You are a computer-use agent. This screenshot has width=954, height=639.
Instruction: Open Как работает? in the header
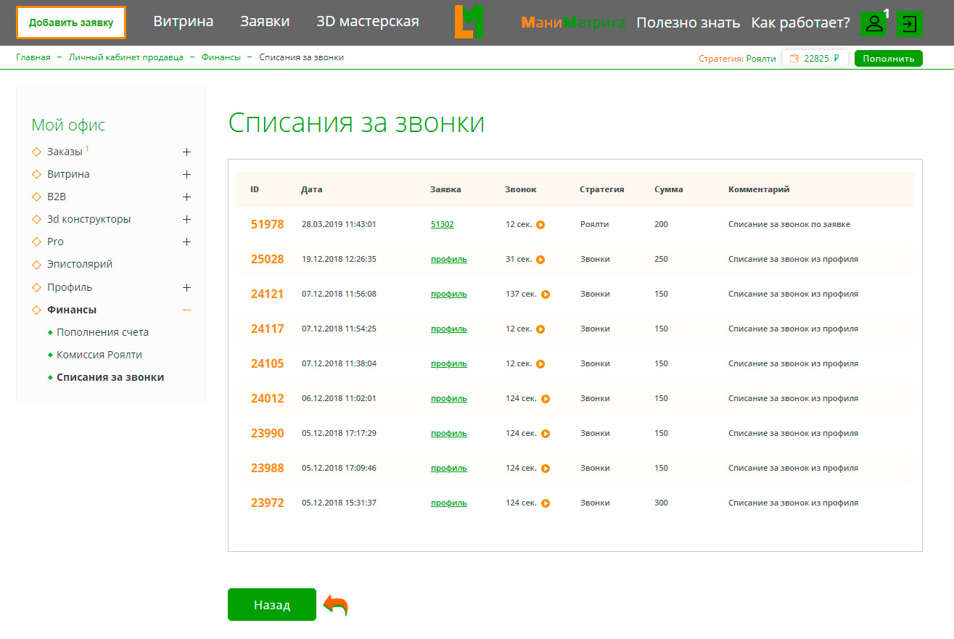coord(801,22)
